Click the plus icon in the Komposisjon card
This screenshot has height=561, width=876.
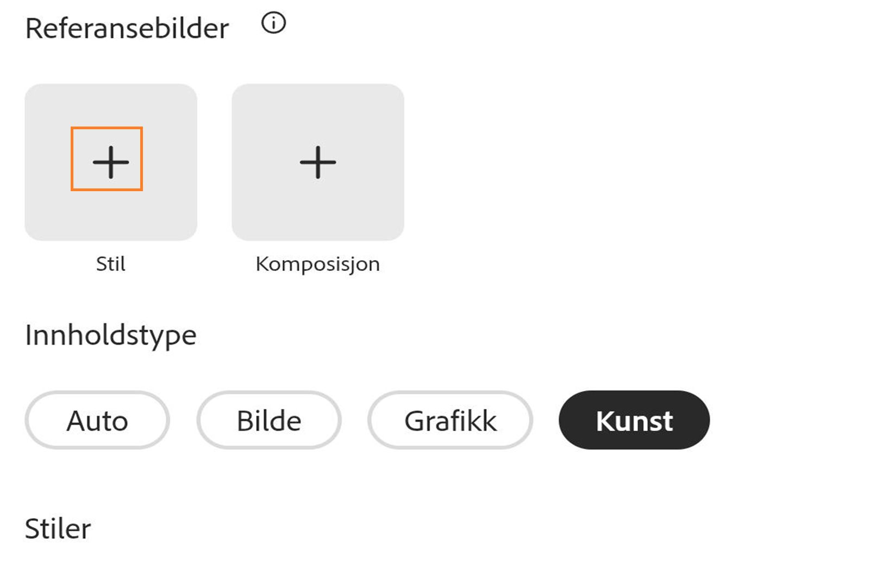(318, 162)
